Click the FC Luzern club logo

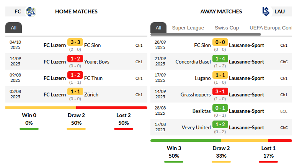click(x=31, y=11)
